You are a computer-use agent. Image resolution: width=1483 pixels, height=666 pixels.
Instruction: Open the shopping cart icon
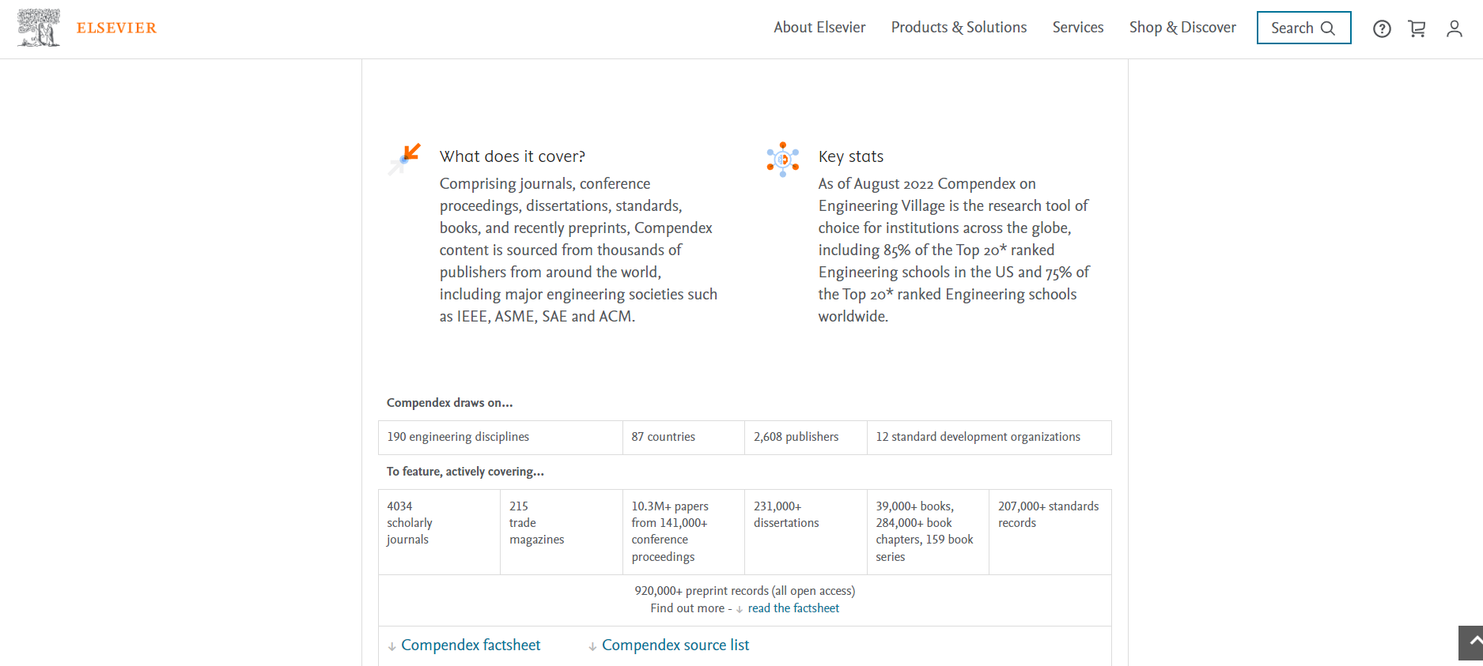pyautogui.click(x=1417, y=28)
